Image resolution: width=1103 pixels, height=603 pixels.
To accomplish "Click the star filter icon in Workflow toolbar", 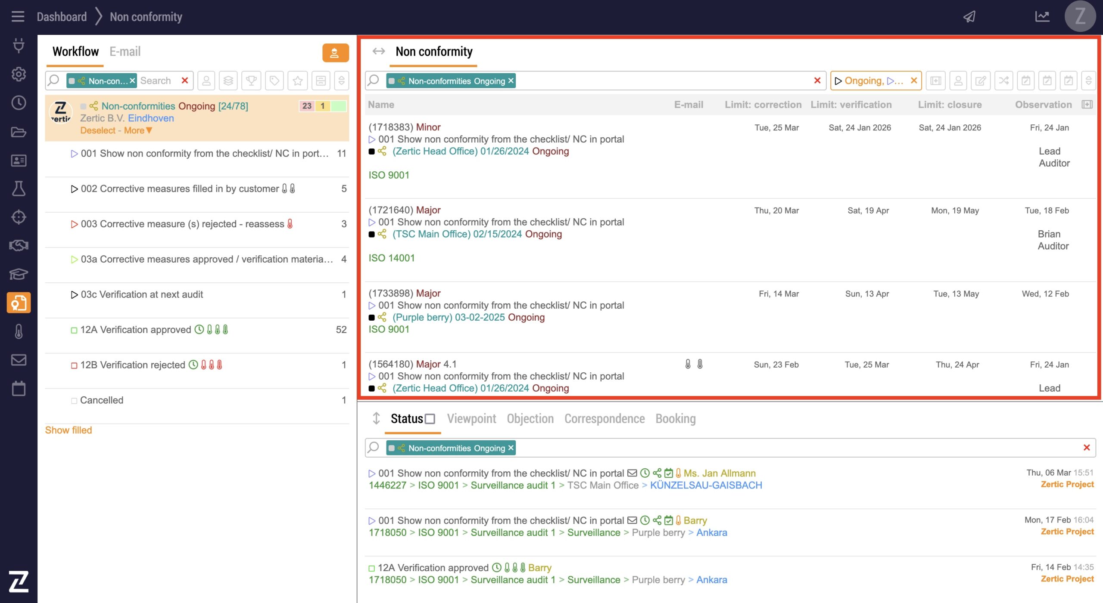I will tap(297, 80).
